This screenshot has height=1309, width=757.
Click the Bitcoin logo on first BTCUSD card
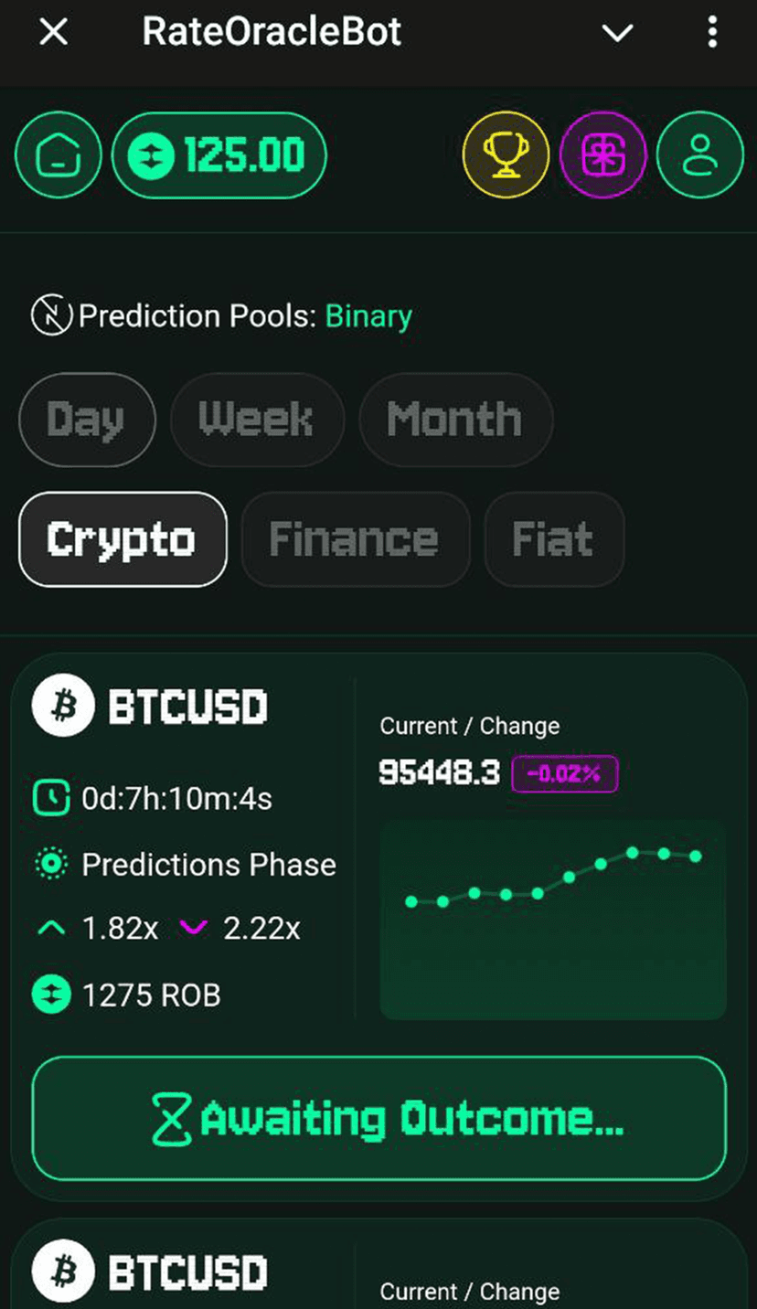click(63, 707)
